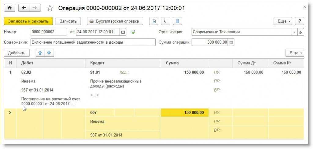Viewport: 313px width, 149px height.
Task: Click the Дебет column header
Action: 51,63
